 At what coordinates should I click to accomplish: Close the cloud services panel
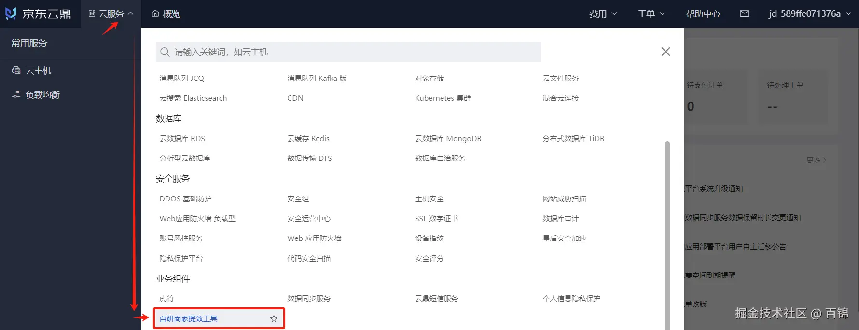[x=665, y=52]
